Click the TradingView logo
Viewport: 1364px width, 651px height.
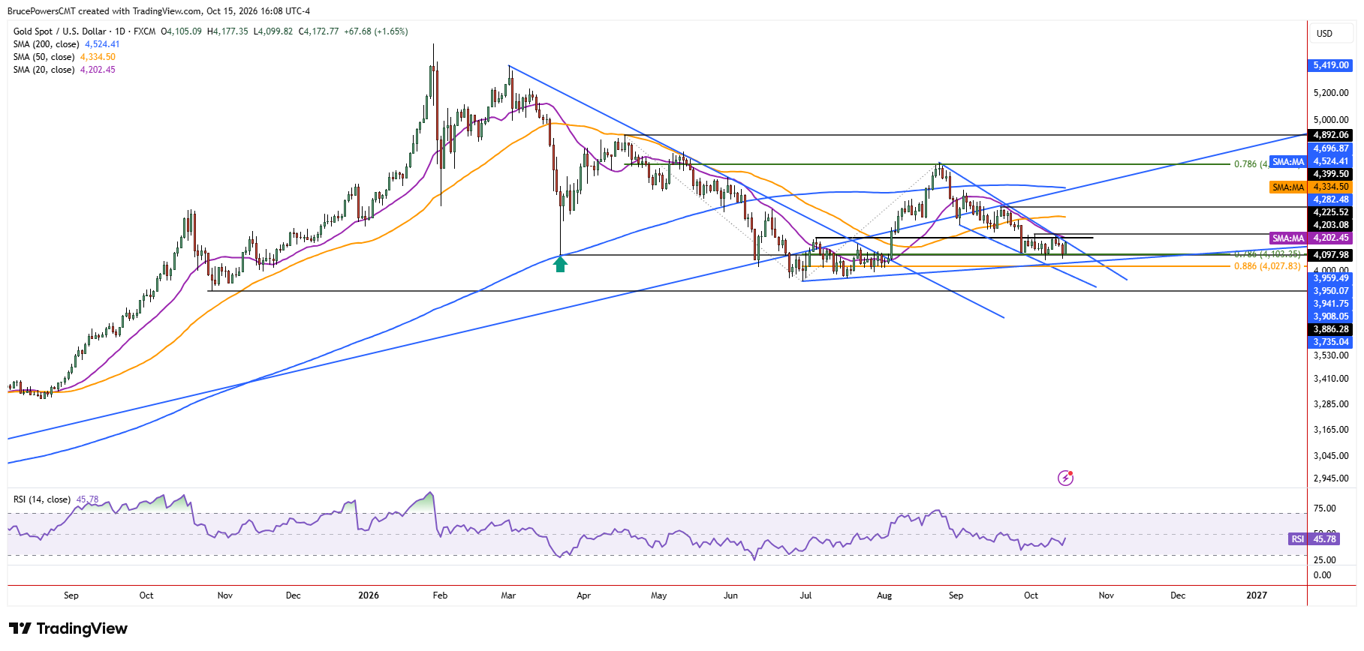(x=68, y=628)
